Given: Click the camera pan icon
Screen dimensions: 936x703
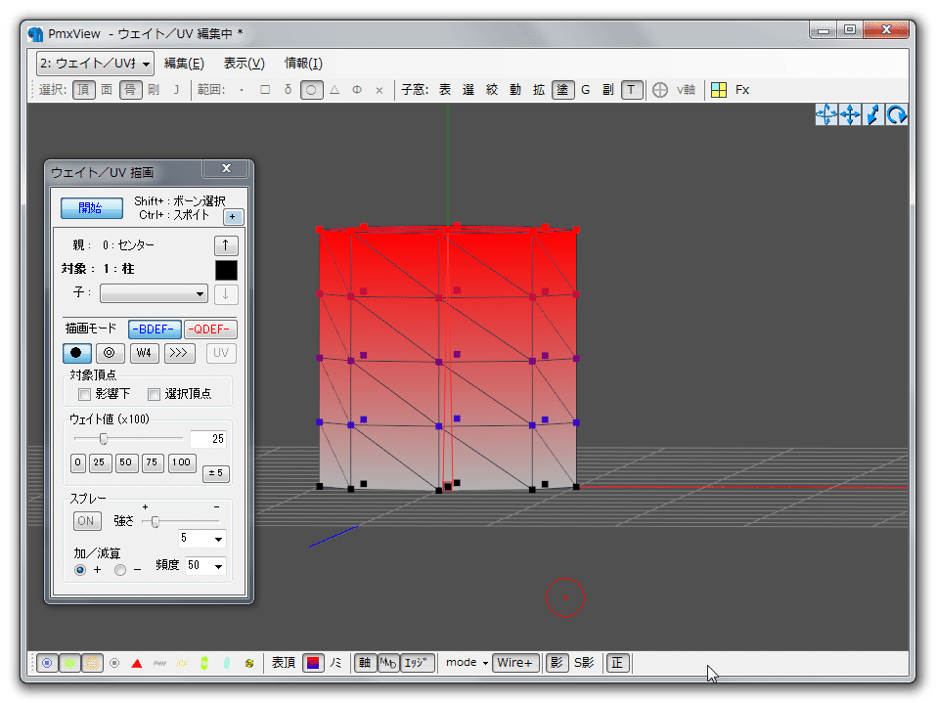Looking at the screenshot, I should (x=850, y=114).
